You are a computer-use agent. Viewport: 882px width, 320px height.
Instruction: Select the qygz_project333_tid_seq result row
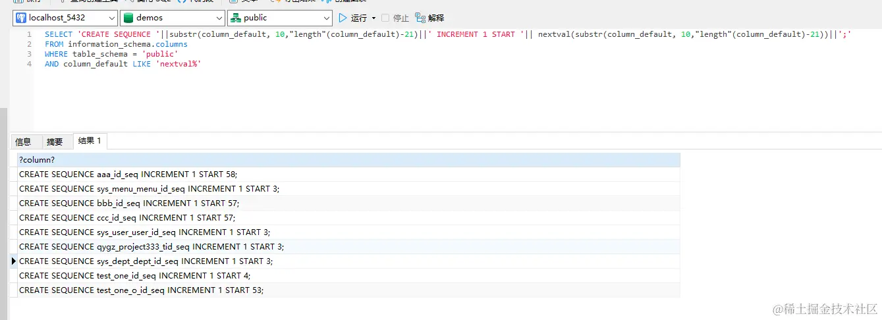(x=348, y=247)
